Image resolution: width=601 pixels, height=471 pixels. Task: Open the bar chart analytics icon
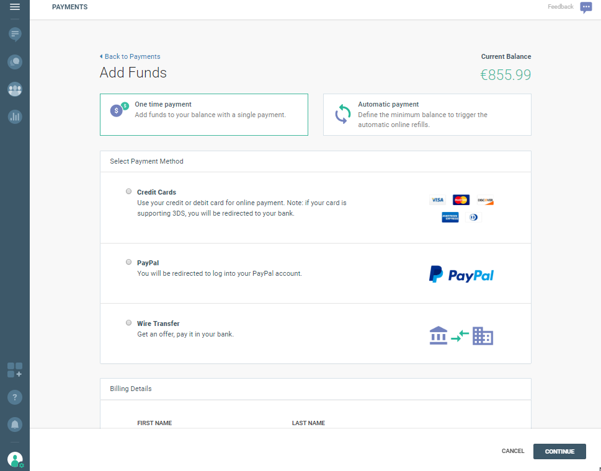tap(15, 116)
